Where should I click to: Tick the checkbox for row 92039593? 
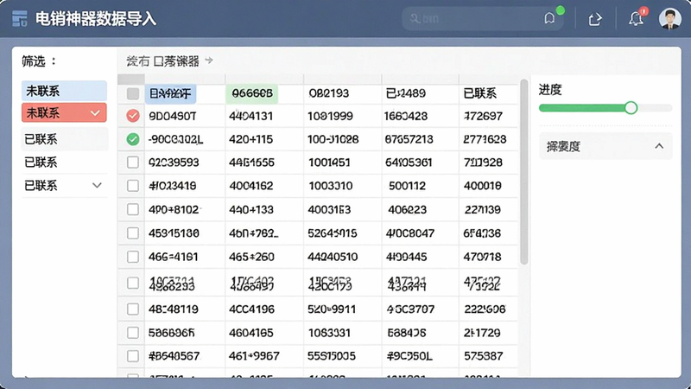(133, 163)
